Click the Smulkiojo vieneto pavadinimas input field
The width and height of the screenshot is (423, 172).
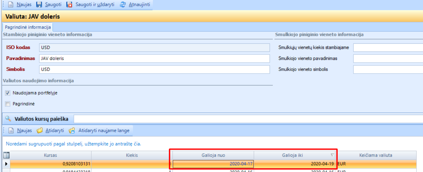click(x=388, y=59)
